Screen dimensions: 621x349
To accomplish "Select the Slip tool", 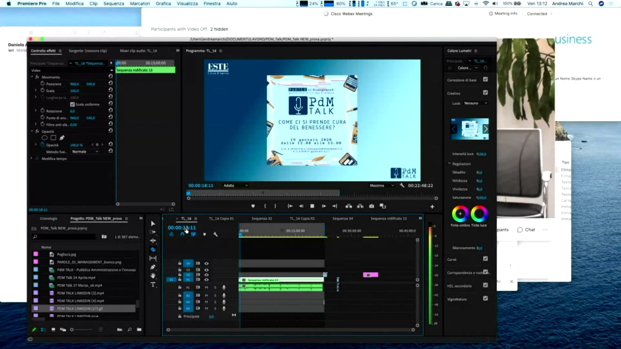I will (x=153, y=258).
